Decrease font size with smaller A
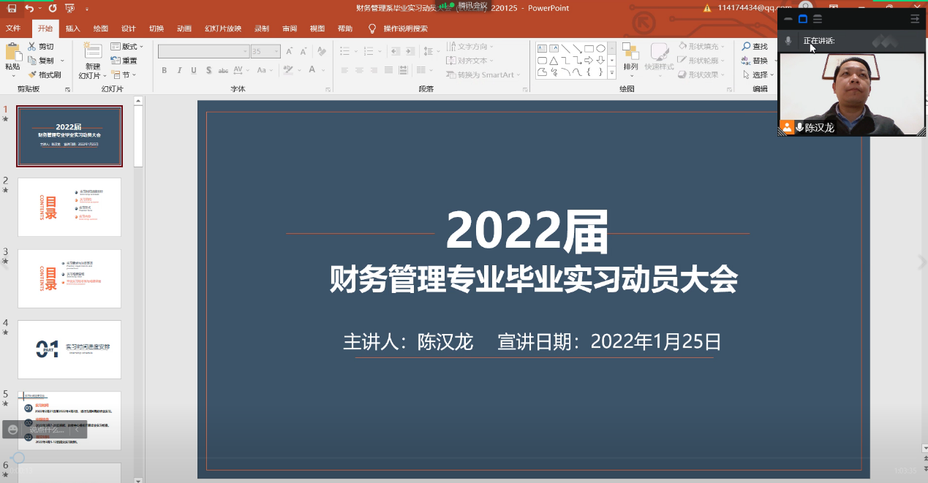 tap(303, 51)
